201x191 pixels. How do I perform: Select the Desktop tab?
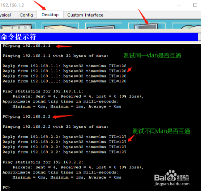tap(50, 14)
